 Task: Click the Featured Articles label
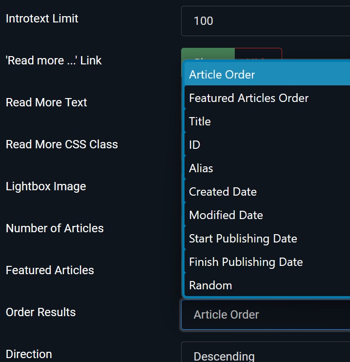50,270
